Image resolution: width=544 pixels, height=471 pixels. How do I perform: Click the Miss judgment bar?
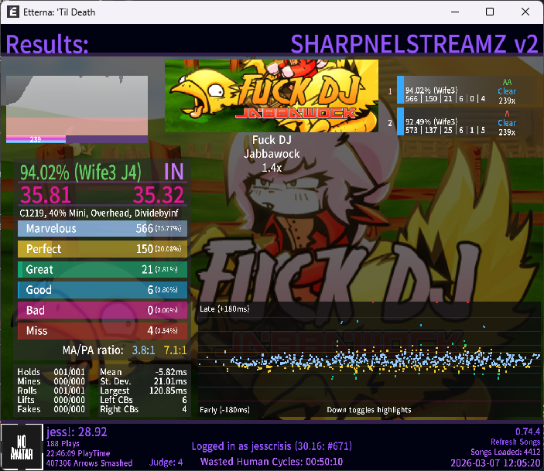click(x=102, y=330)
